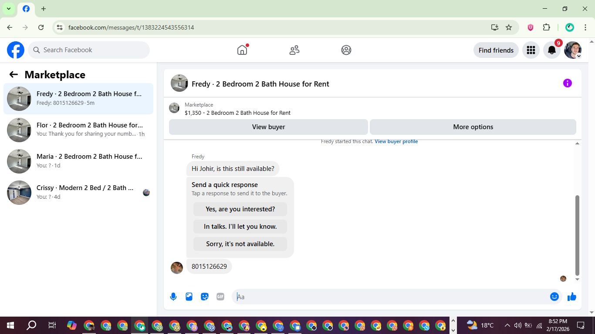Click the Search Facebook field
The height and width of the screenshot is (334, 595).
pyautogui.click(x=89, y=50)
